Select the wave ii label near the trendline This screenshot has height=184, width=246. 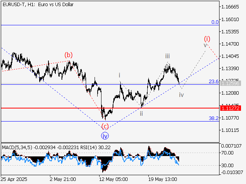(141, 113)
